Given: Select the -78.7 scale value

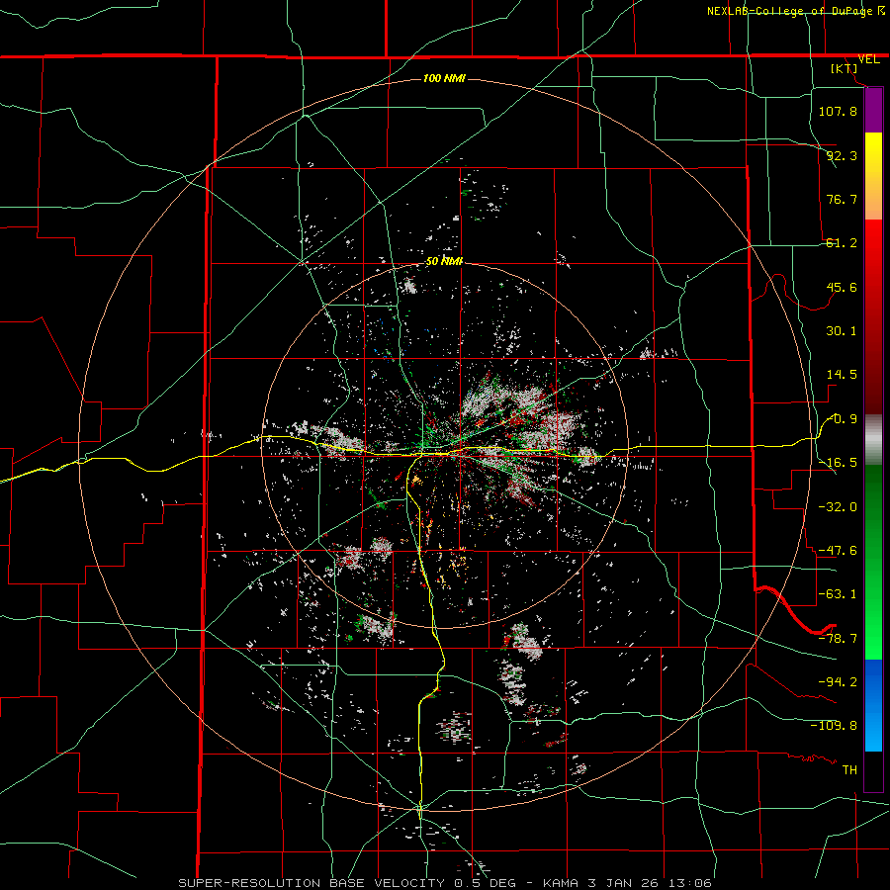Looking at the screenshot, I should (x=838, y=639).
